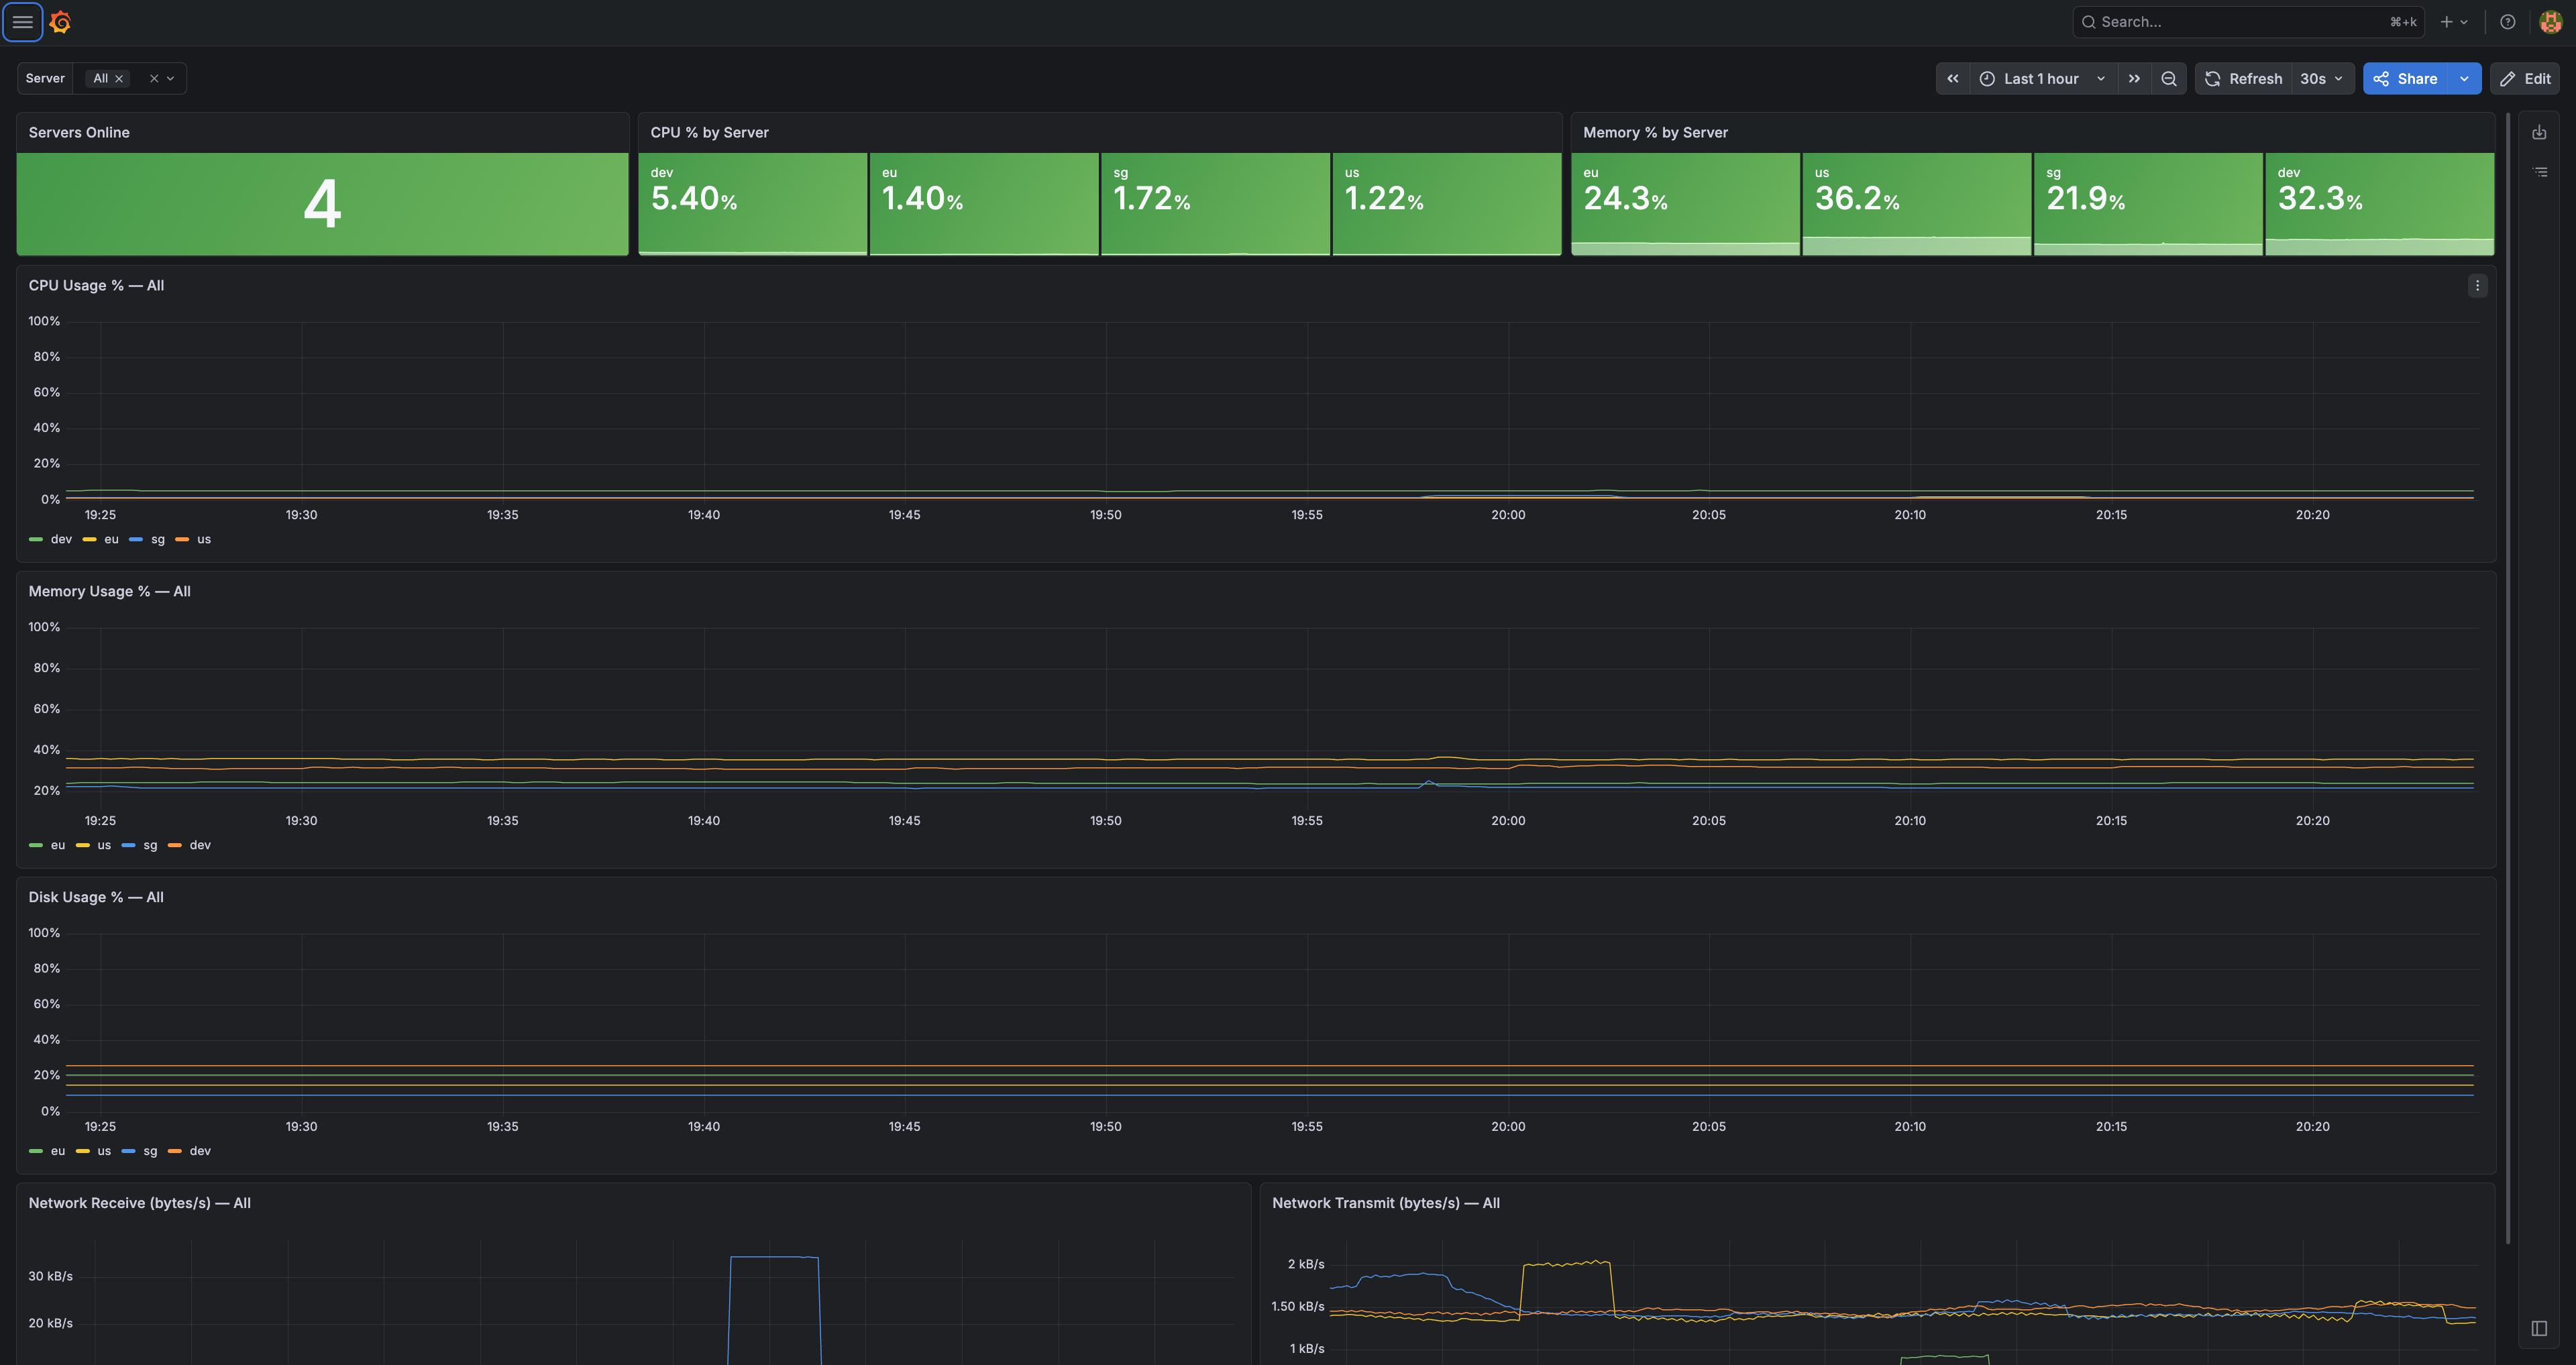
Task: Shift time range forward
Action: (2134, 79)
